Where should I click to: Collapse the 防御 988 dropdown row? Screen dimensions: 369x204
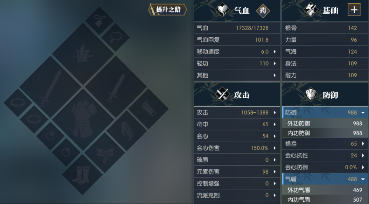point(325,112)
